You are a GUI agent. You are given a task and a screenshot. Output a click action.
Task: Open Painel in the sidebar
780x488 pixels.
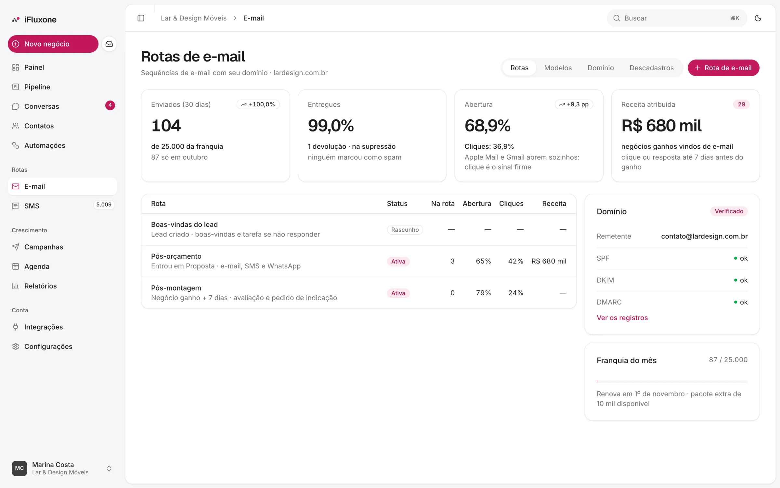(x=62, y=67)
